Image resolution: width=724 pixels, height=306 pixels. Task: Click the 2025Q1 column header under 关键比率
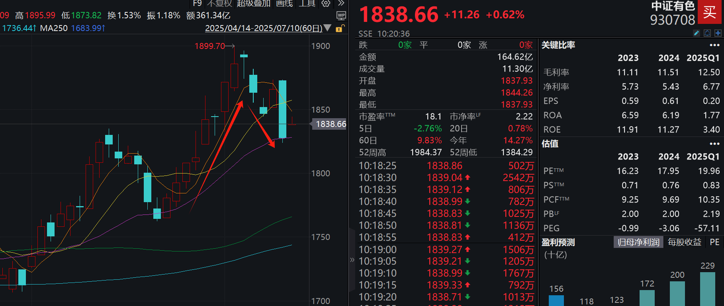point(703,58)
